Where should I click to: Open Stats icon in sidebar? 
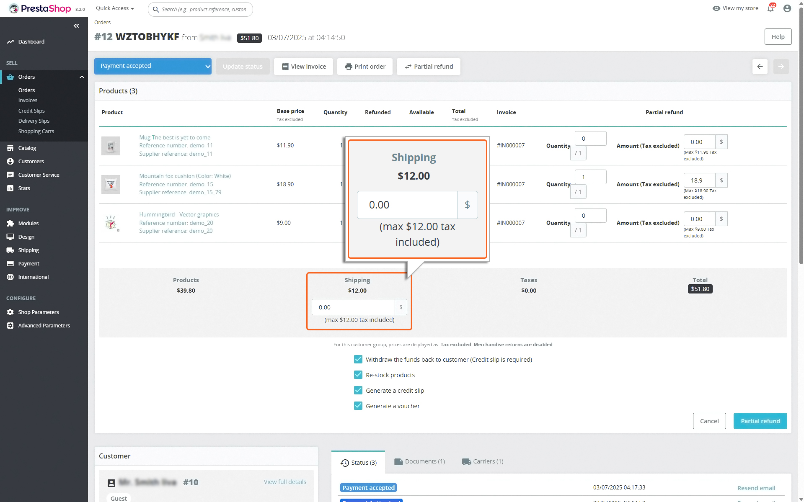[10, 188]
